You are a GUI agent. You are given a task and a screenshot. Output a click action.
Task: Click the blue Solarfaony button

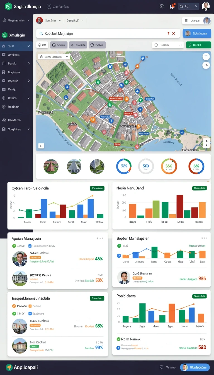[x=197, y=33]
